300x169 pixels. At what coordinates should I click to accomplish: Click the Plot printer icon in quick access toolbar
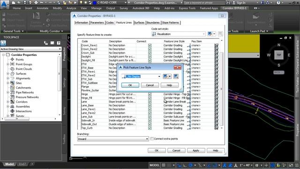pyautogui.click(x=36, y=3)
